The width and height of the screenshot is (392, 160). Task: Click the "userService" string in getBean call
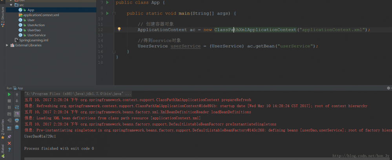coord(295,46)
